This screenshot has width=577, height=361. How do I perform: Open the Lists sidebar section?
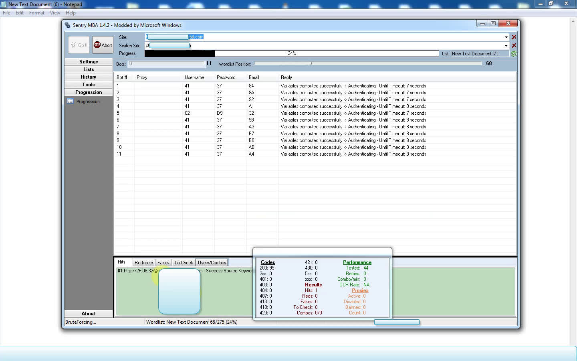point(89,69)
